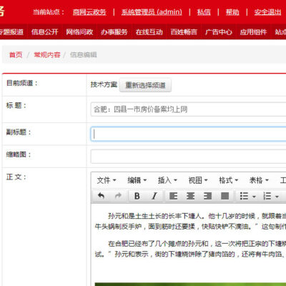Open the 帮助 help link

[x=232, y=12]
